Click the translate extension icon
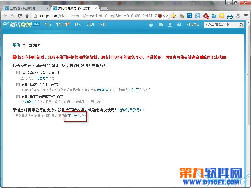Screen dimensions: 251x188 pos(214,16)
